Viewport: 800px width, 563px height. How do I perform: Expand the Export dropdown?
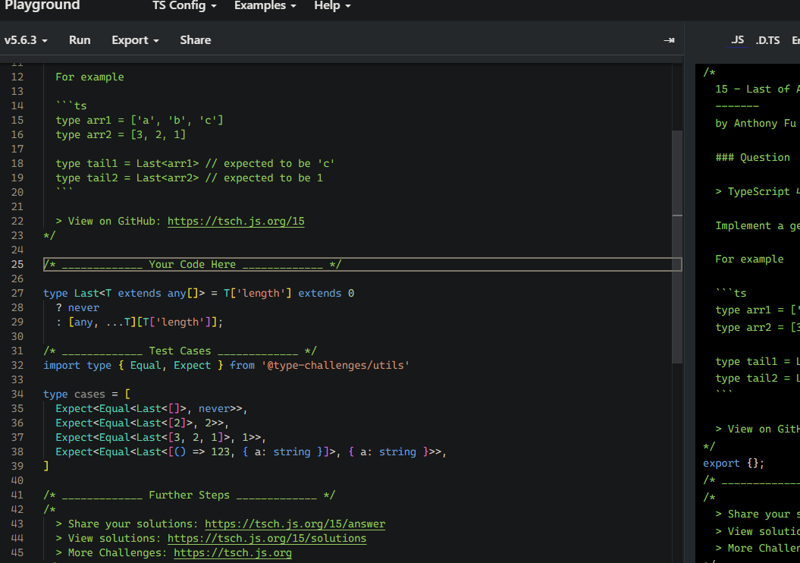click(x=135, y=40)
